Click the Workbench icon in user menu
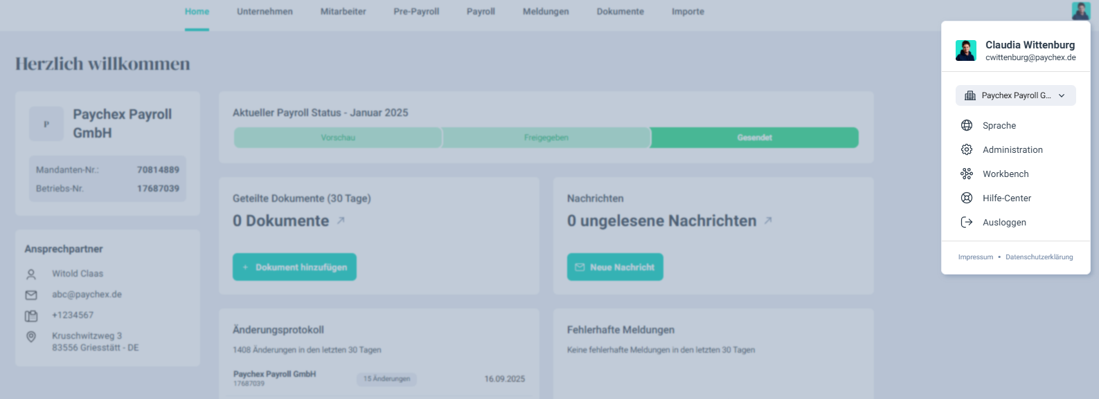Screen dimensions: 1099x399 [967, 174]
